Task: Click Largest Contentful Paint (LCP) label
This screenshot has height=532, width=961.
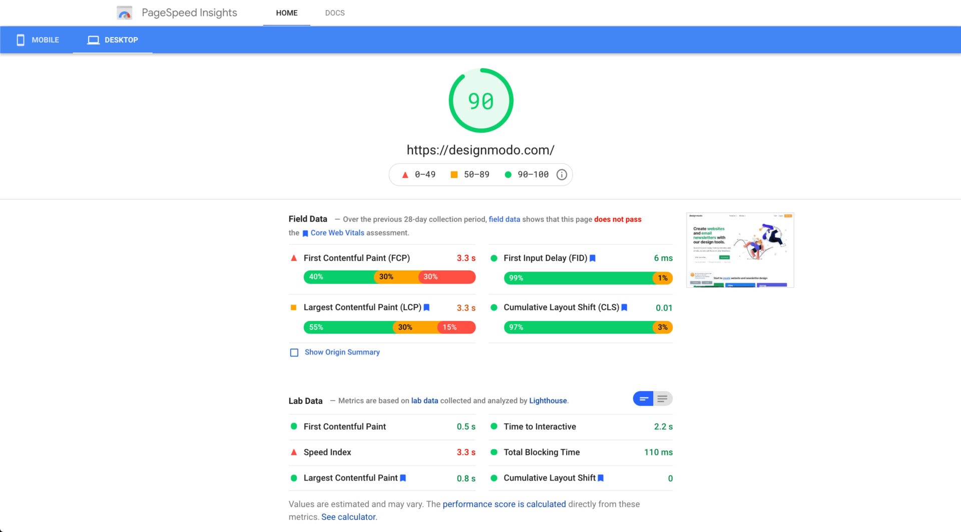Action: click(x=362, y=307)
